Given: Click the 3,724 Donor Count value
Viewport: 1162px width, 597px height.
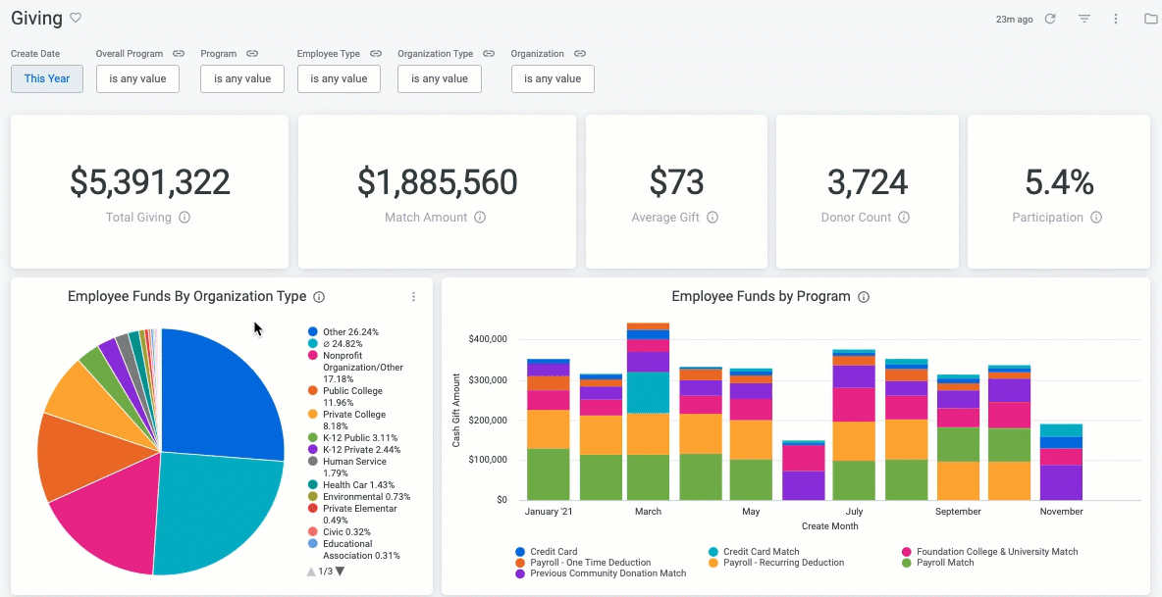Looking at the screenshot, I should (867, 182).
